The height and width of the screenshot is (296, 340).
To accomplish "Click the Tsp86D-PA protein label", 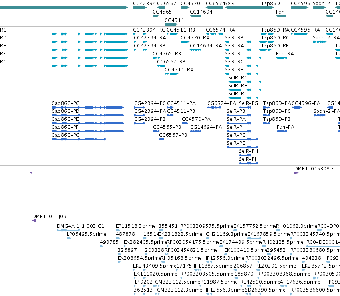I will pyautogui.click(x=277, y=103).
